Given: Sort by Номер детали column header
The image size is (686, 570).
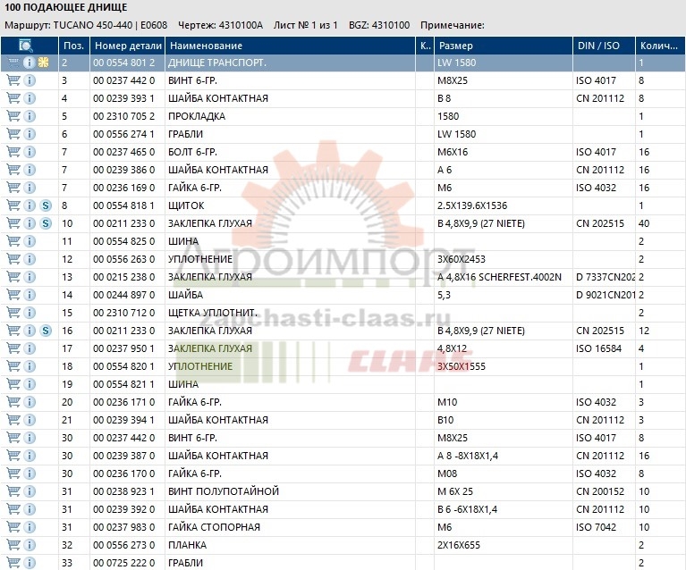Looking at the screenshot, I should click(x=127, y=46).
